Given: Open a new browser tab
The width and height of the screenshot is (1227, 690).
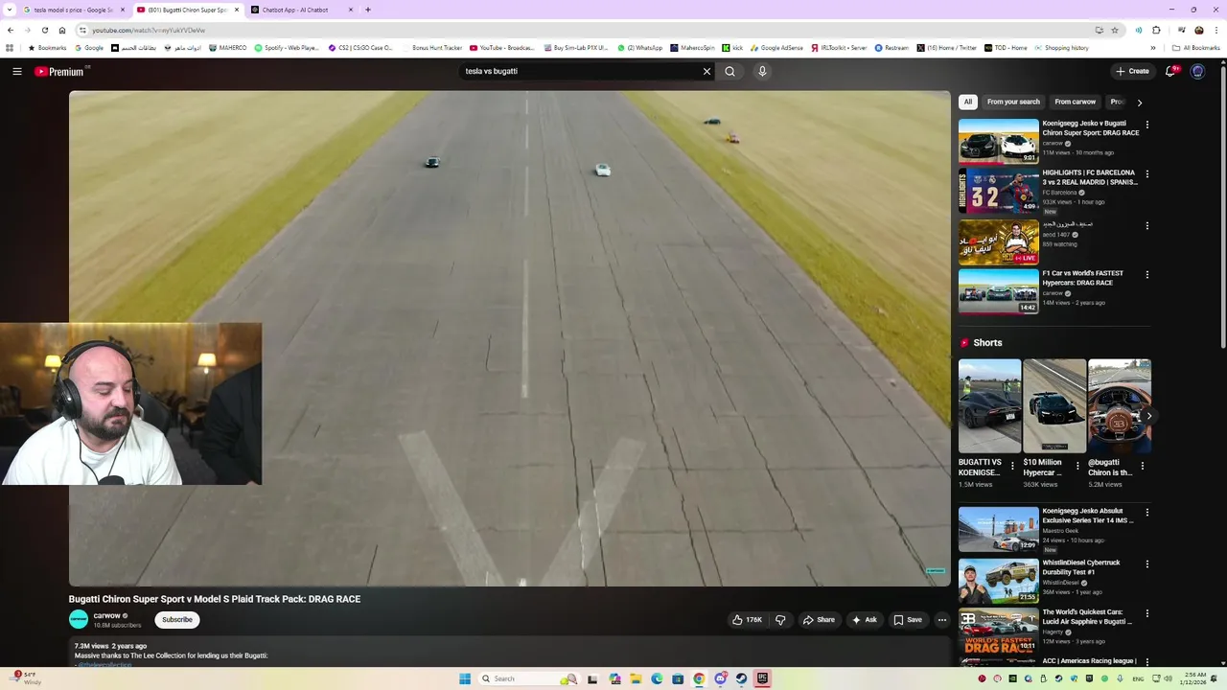Looking at the screenshot, I should pyautogui.click(x=368, y=10).
